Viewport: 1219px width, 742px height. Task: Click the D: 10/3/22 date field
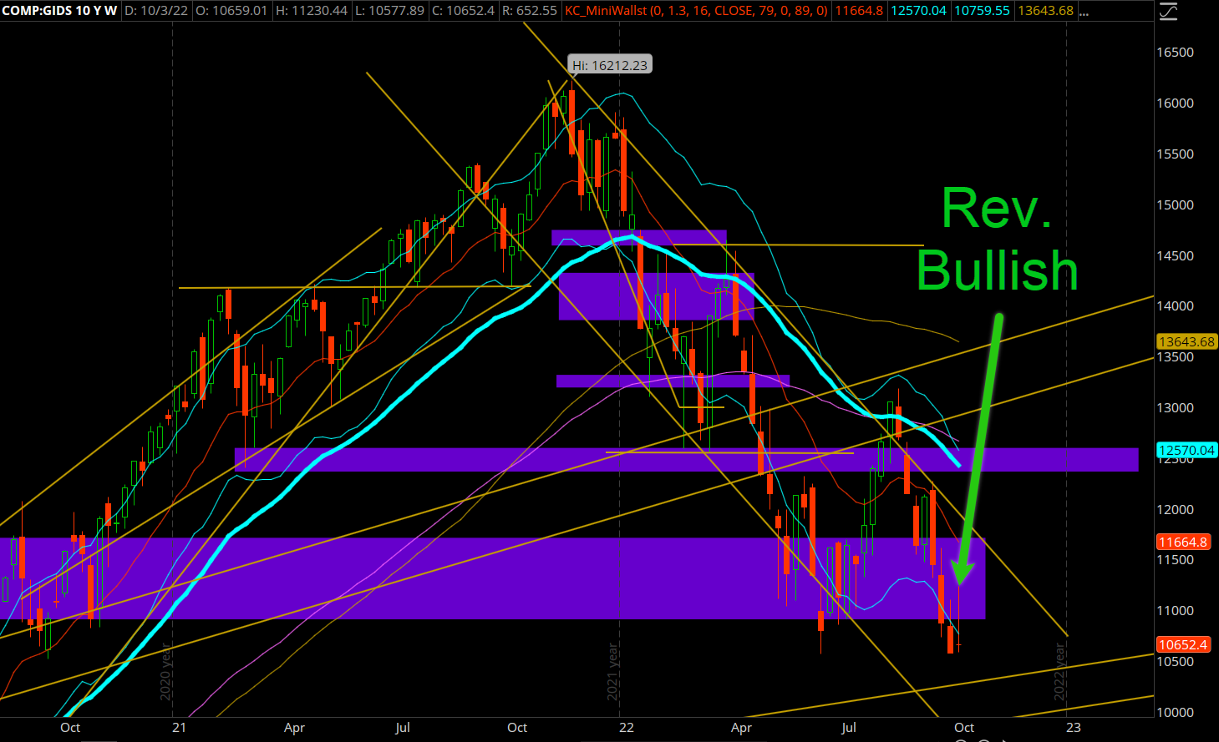(x=156, y=11)
